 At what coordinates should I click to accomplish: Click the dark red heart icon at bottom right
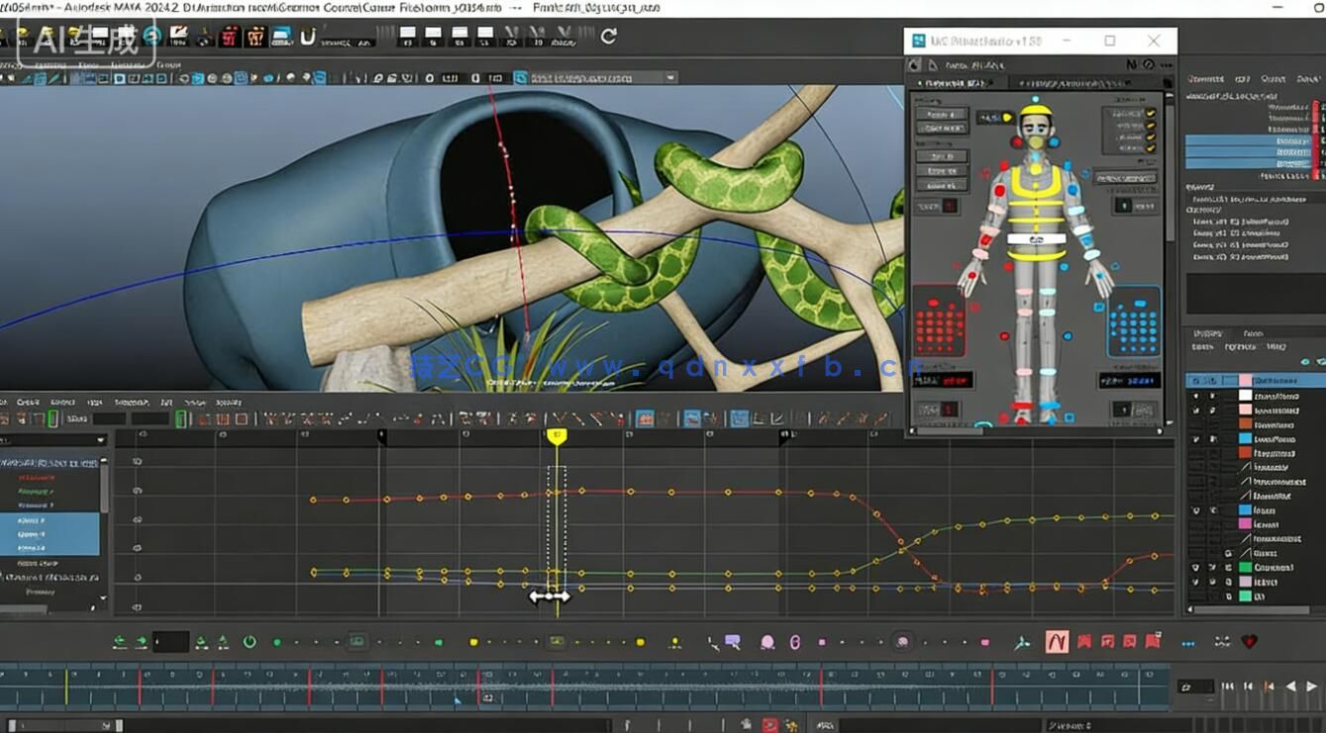[x=1250, y=642]
